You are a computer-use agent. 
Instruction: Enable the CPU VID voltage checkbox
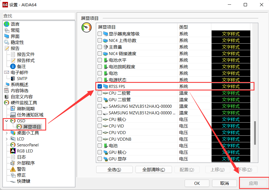pyautogui.click(x=100, y=126)
